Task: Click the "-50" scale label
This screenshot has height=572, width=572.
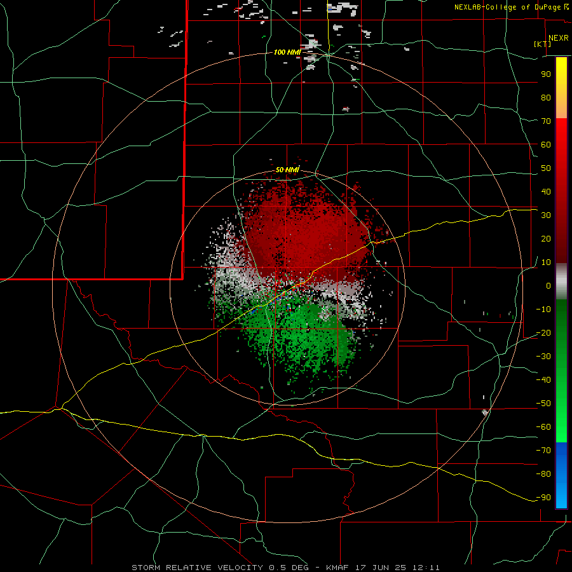Action: click(543, 404)
